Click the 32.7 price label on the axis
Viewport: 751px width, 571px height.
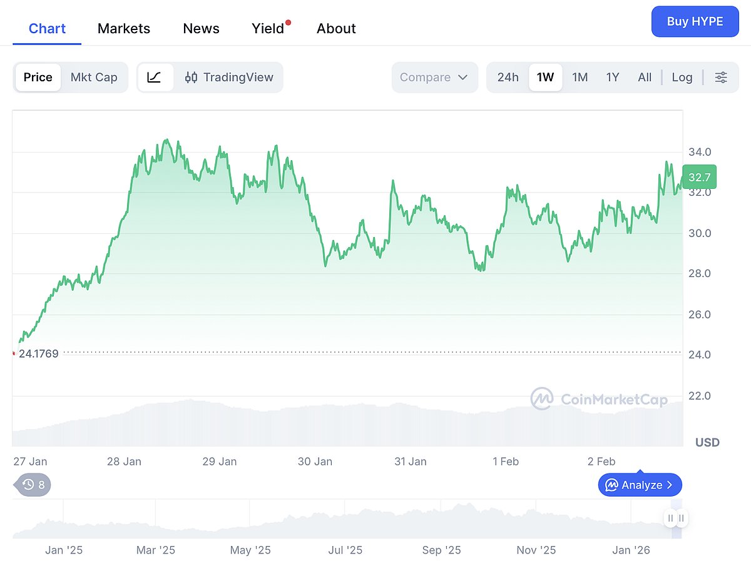[698, 177]
